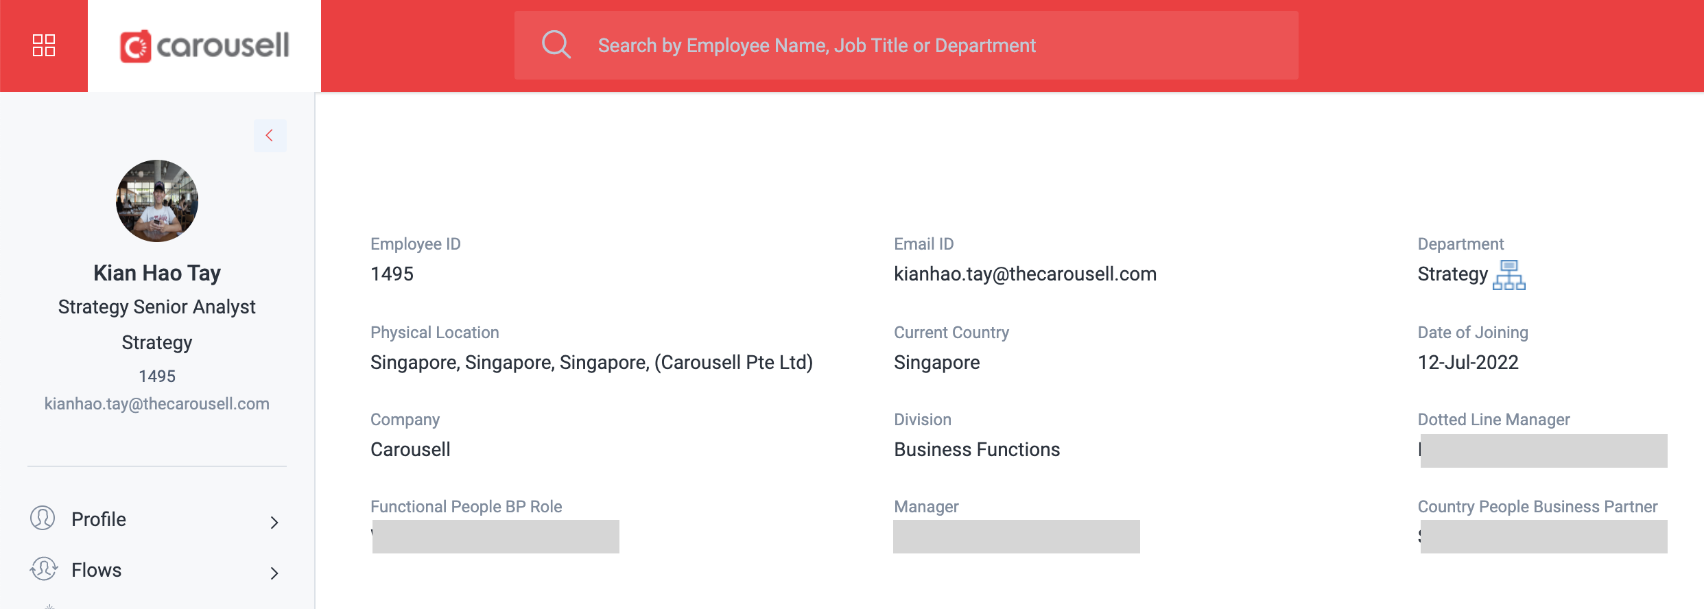Click the Carousell logo
Image resolution: width=1704 pixels, height=609 pixels.
204,46
